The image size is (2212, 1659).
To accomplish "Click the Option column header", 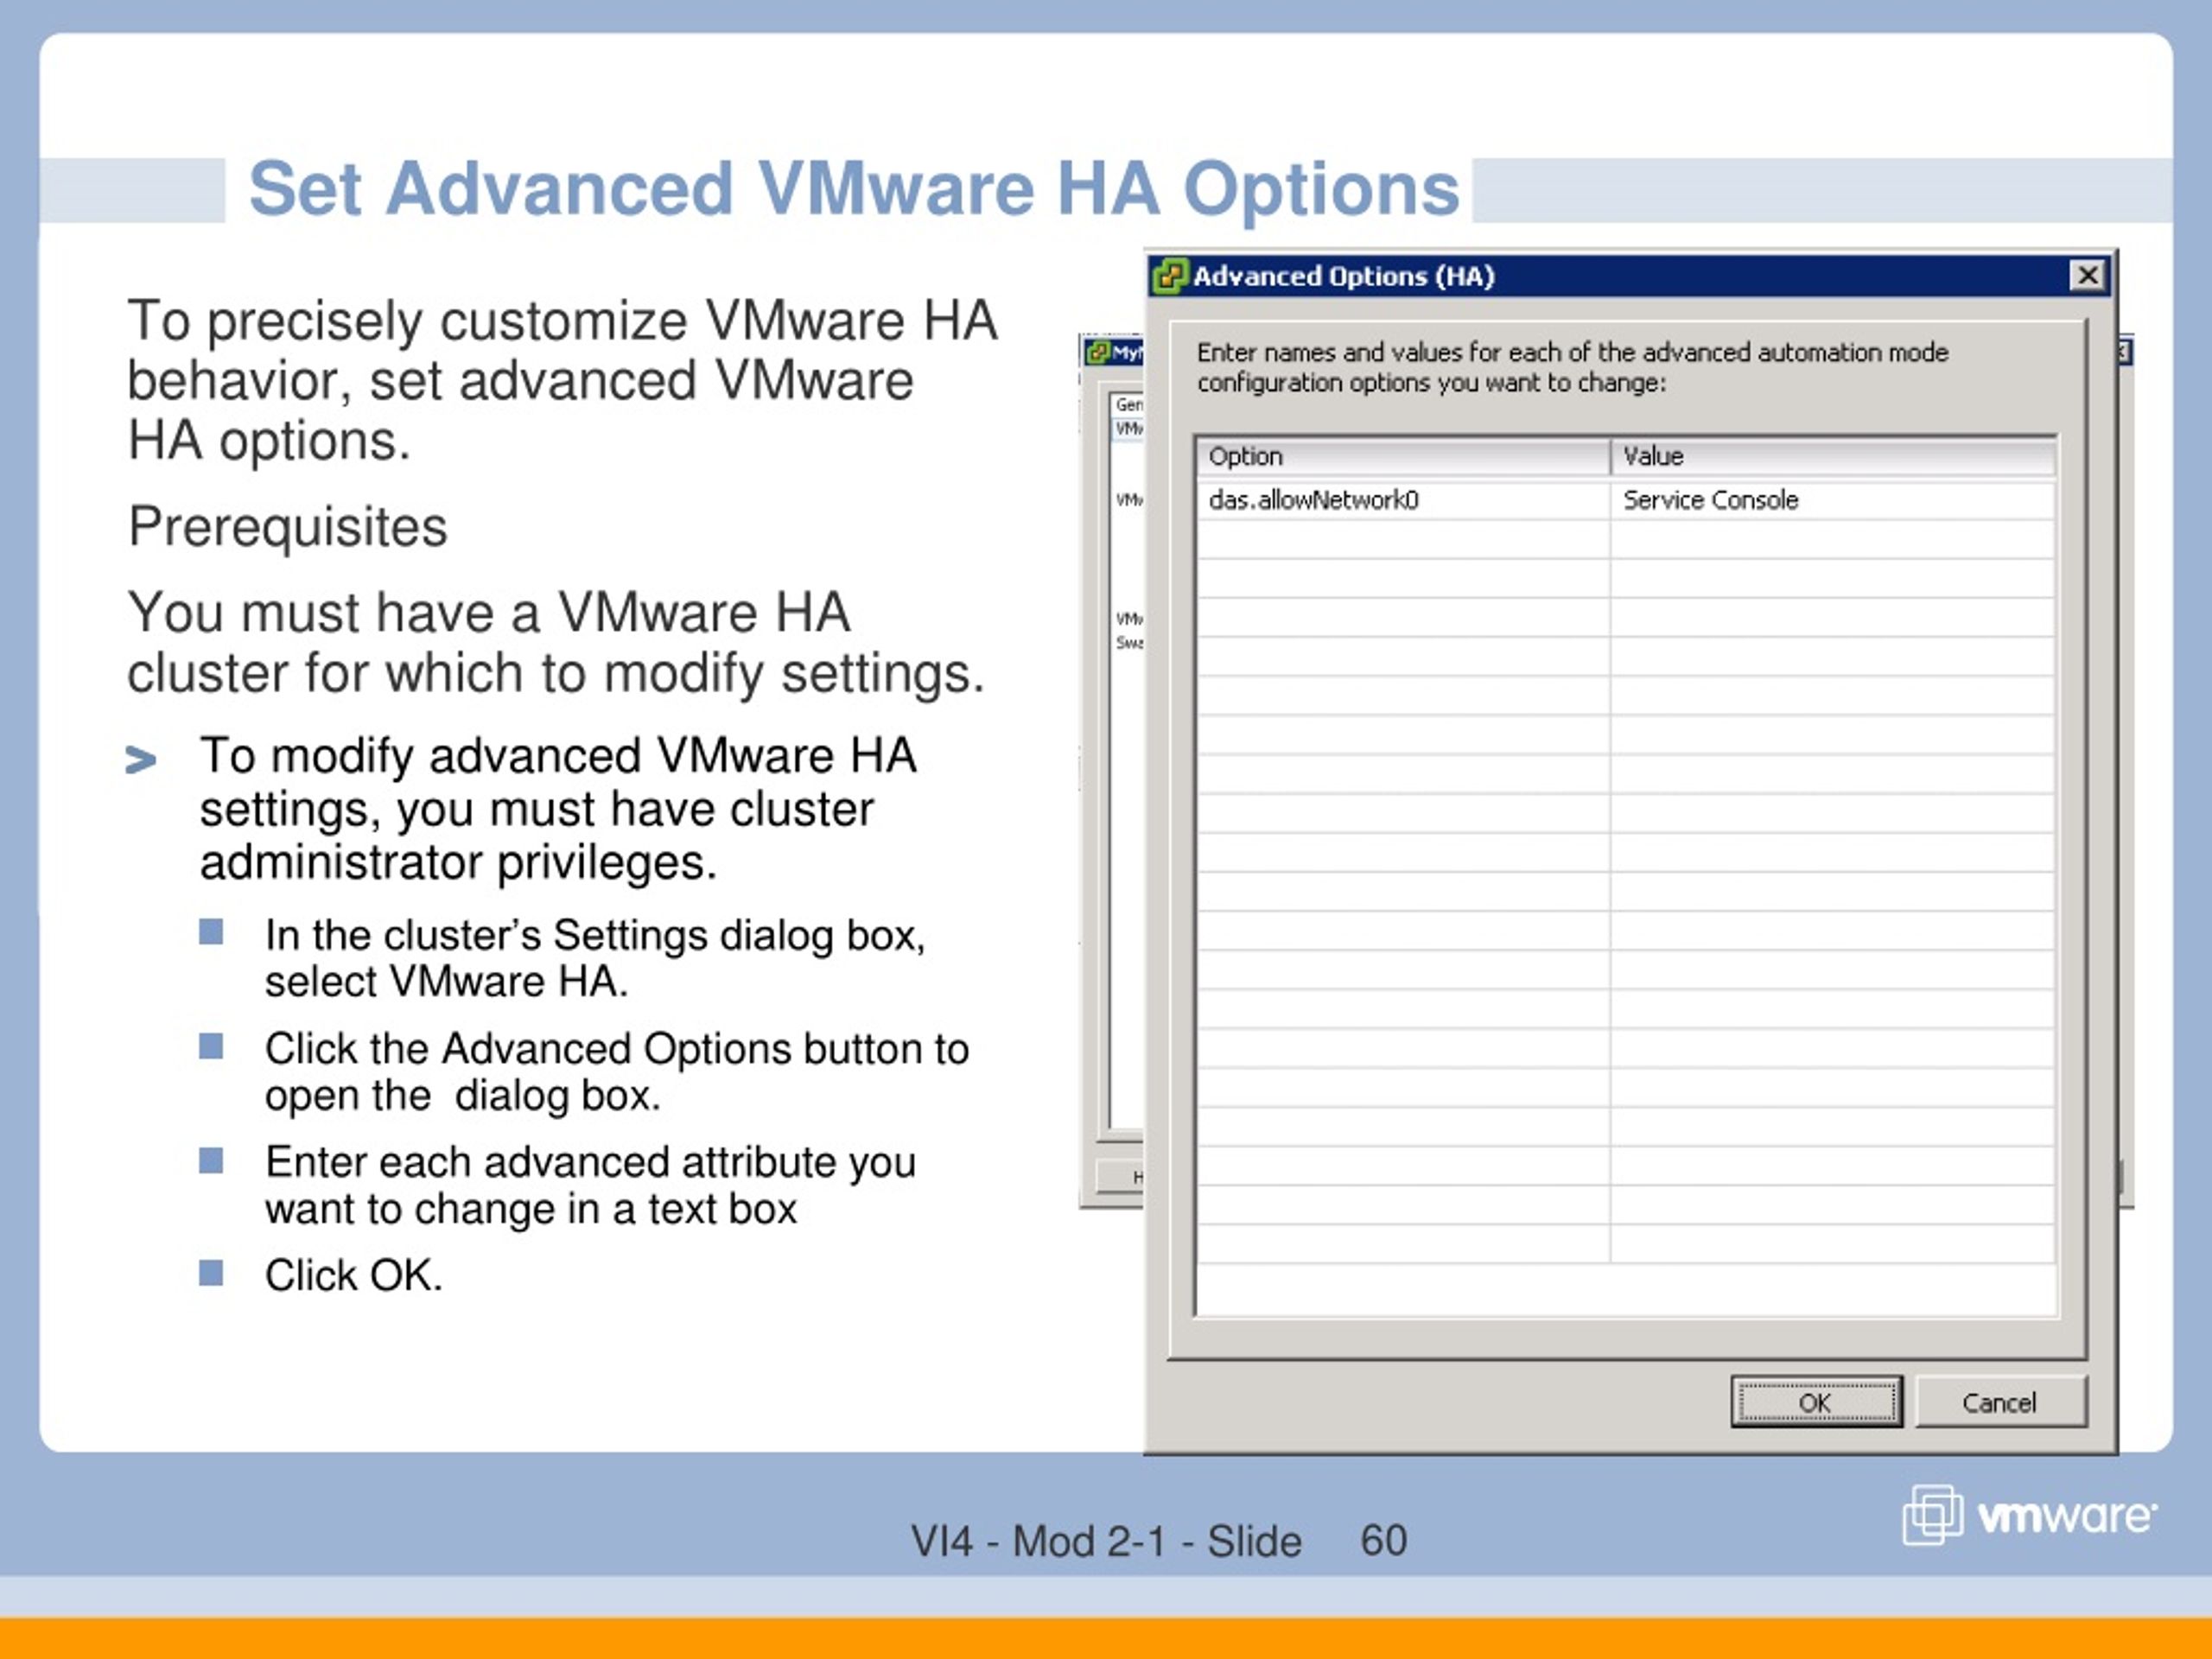I will tap(1403, 456).
